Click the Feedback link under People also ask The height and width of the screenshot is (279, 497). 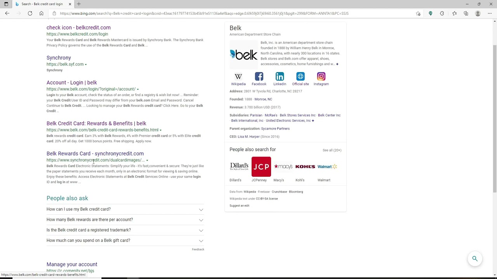pos(198,250)
